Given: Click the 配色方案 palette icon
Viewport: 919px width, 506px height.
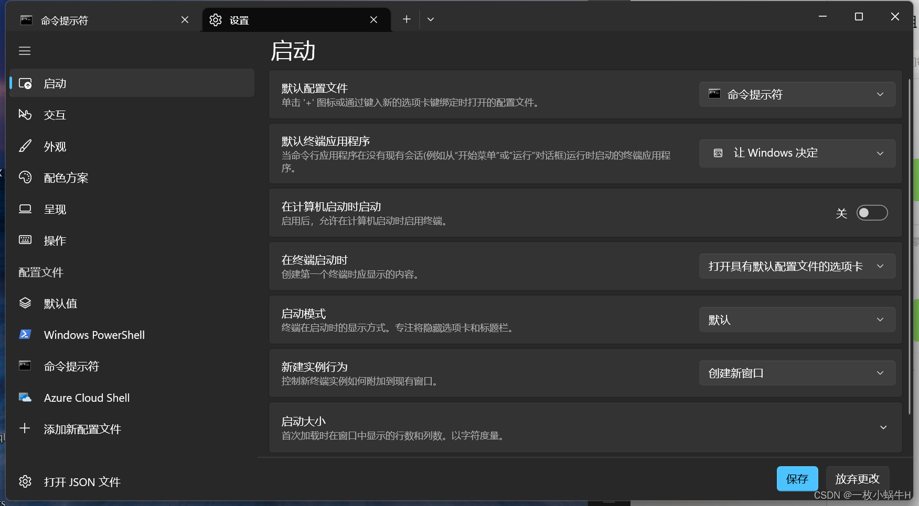Looking at the screenshot, I should tap(25, 178).
